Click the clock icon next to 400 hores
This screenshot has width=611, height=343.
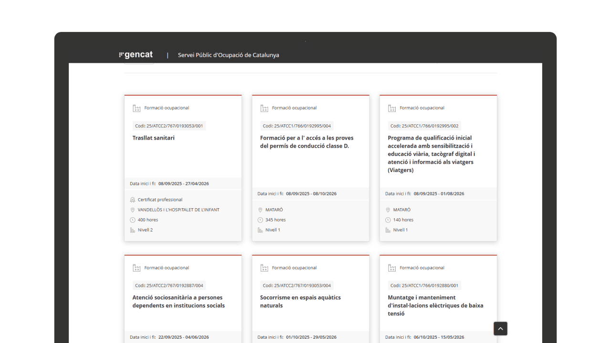(x=133, y=220)
